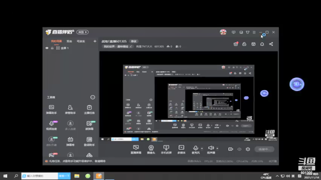Open the layout panel icon in room toolbar
The width and height of the screenshot is (321, 180).
click(x=254, y=44)
